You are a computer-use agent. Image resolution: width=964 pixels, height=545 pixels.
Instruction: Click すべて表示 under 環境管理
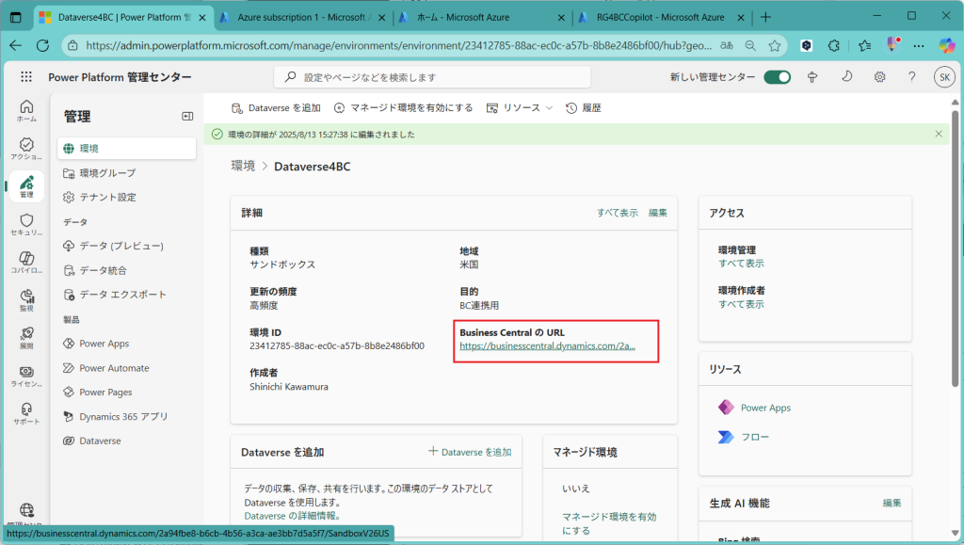[x=742, y=263]
